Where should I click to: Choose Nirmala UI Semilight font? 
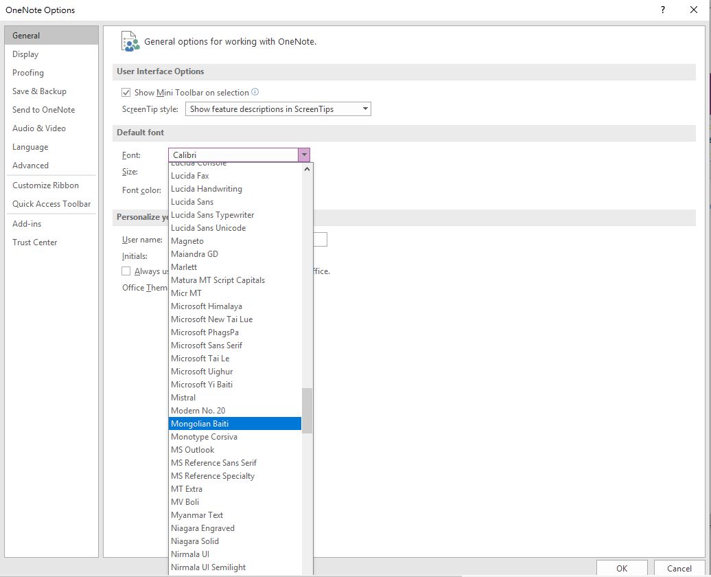[235, 567]
